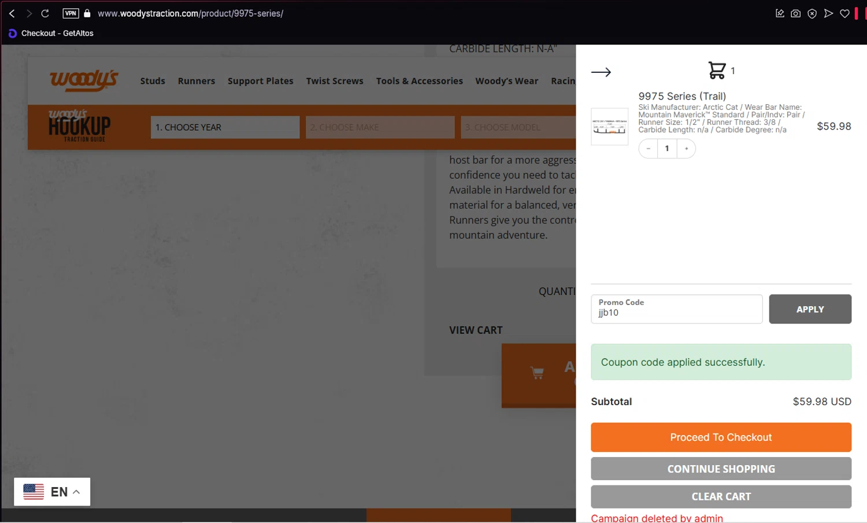This screenshot has height=523, width=867.
Task: Click the circled X shield icon
Action: point(812,13)
